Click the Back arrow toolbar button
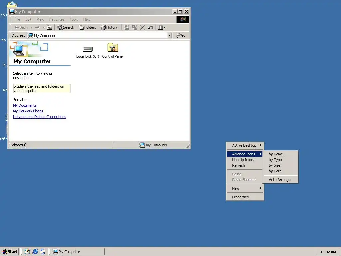341x256 pixels. point(21,27)
